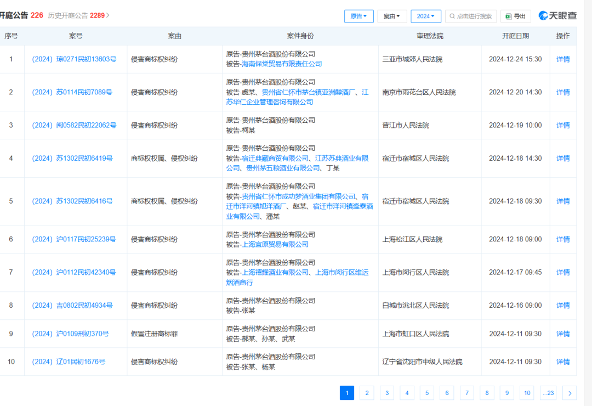Open case (2024)苏1302民初6416号
Screen dimensions: 592x406
pyautogui.click(x=72, y=201)
